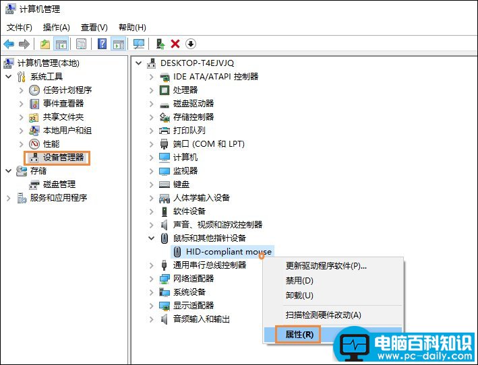Image resolution: width=478 pixels, height=365 pixels.
Task: Click the Display adapters icon
Action: (x=165, y=306)
